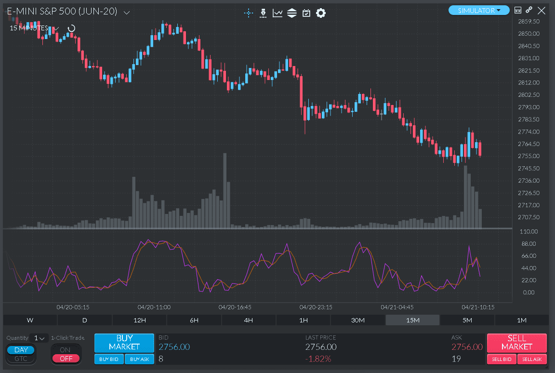Click the BUY MARKET button
555x373 pixels.
[x=124, y=343]
